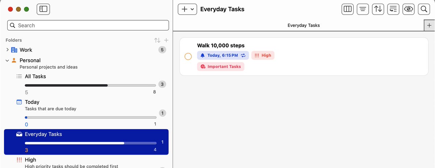Open the columns view toolbar button

[348, 9]
